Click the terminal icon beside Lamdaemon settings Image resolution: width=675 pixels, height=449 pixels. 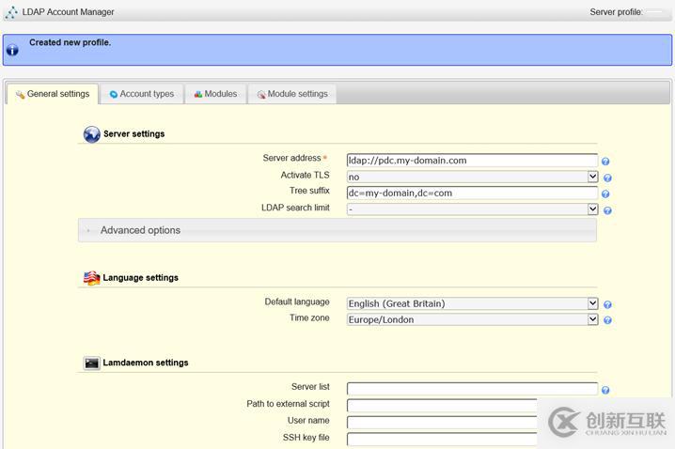point(91,363)
